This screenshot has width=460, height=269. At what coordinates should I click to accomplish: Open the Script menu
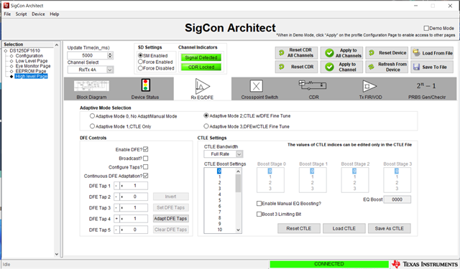pyautogui.click(x=21, y=14)
